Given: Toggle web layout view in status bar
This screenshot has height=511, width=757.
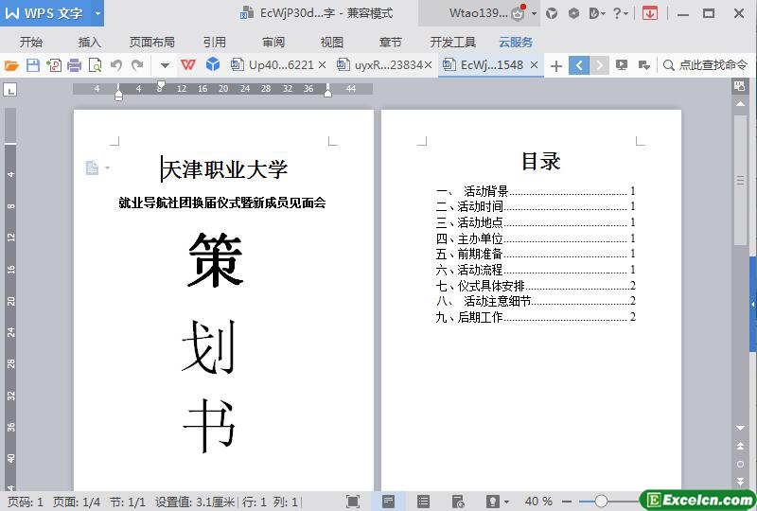Looking at the screenshot, I should pyautogui.click(x=458, y=501).
